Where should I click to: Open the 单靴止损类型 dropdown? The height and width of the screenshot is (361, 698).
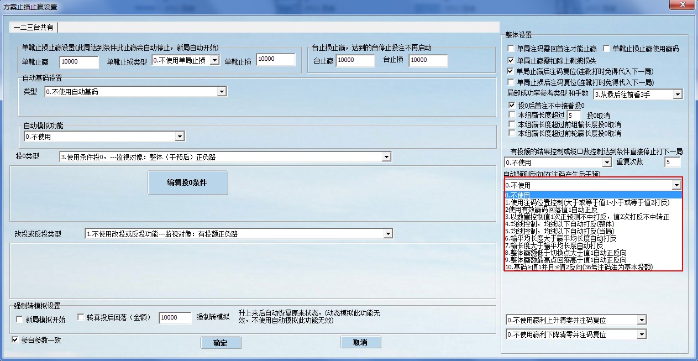click(215, 60)
